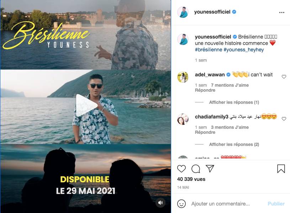The width and height of the screenshot is (290, 213).
Task: Like the post with the heart icon
Action: [181, 169]
